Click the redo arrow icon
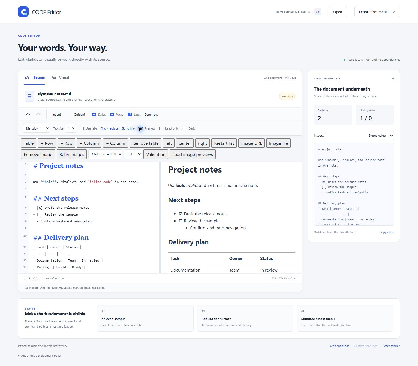Screen dimensions: 418x366 (38, 115)
